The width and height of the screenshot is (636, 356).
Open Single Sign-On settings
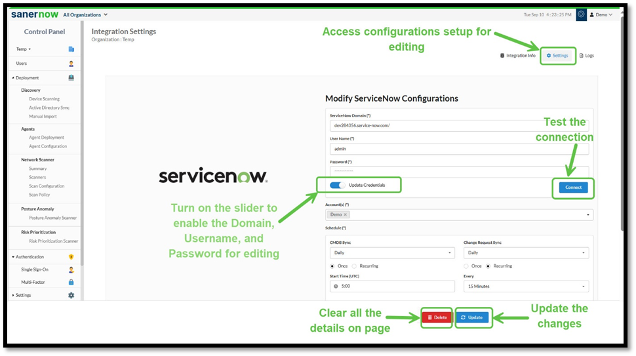pos(35,269)
